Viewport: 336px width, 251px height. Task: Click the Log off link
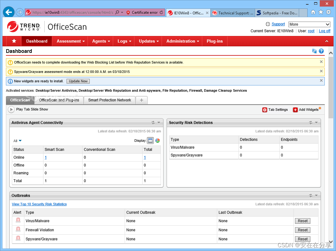tap(325, 31)
